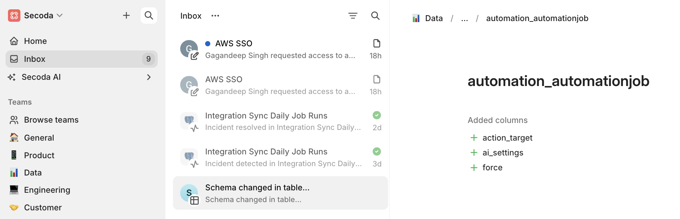
Task: Select Schema changed in table notification
Action: pyautogui.click(x=280, y=193)
